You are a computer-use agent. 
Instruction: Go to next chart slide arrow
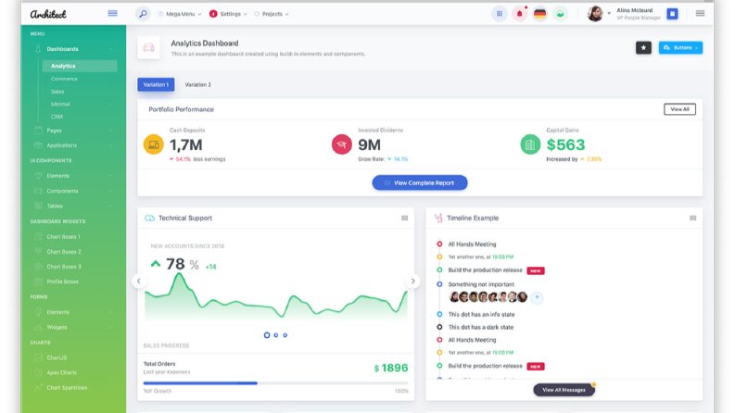pyautogui.click(x=413, y=281)
